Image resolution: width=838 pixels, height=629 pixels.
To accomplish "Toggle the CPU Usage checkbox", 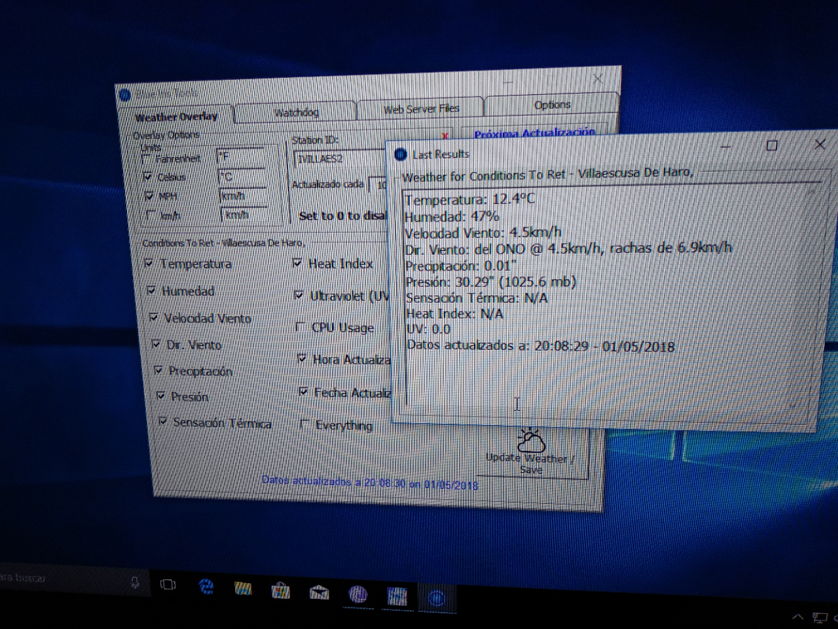I will [x=300, y=326].
